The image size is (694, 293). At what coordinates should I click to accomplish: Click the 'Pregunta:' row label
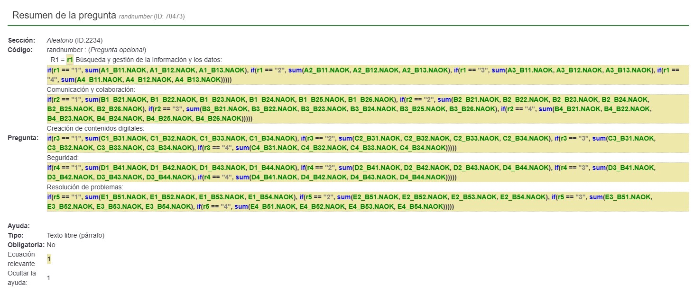click(23, 138)
